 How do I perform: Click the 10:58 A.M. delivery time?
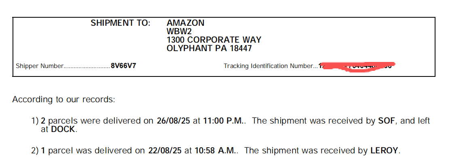coord(218,151)
